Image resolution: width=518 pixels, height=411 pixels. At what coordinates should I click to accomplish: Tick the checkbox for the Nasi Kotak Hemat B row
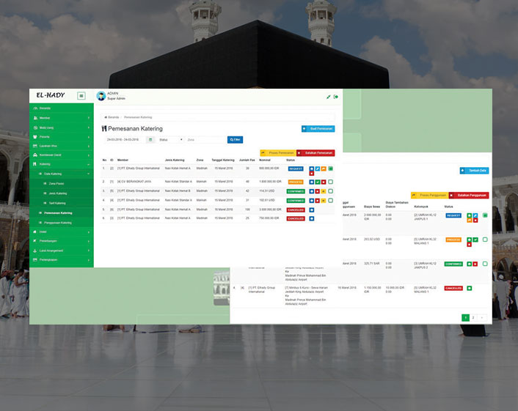[331, 190]
